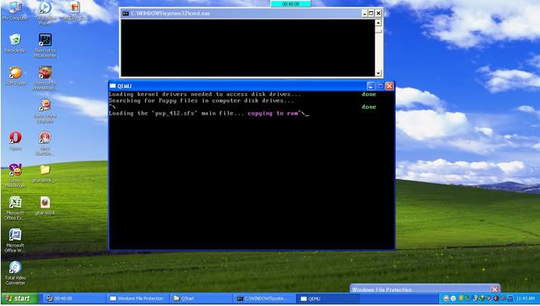The width and height of the screenshot is (540, 306).
Task: Switch to the QStart taskbar button
Action: [x=201, y=299]
